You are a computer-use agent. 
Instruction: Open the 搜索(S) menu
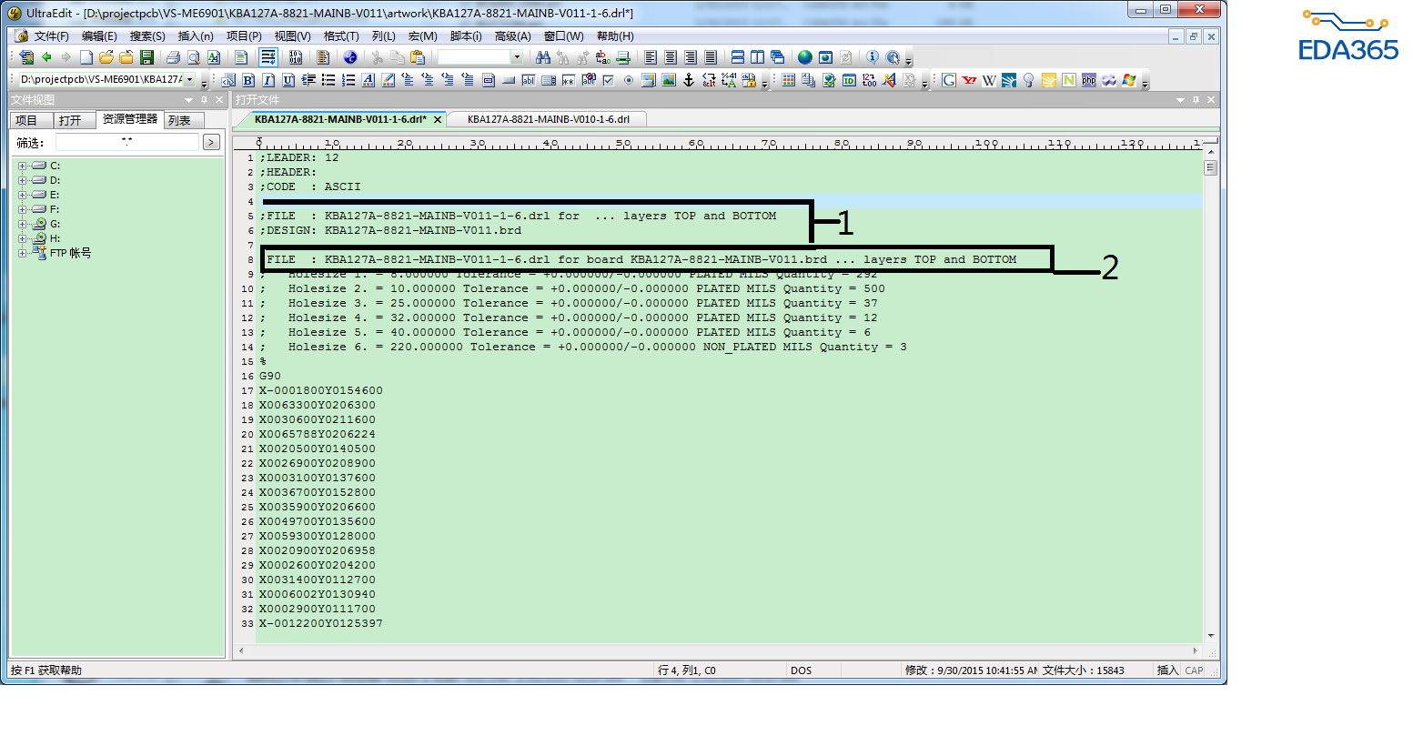pyautogui.click(x=147, y=36)
